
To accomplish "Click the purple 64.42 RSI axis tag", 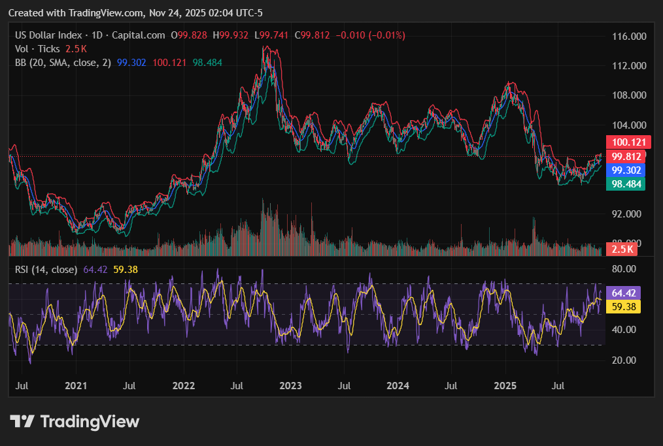I will tap(622, 293).
